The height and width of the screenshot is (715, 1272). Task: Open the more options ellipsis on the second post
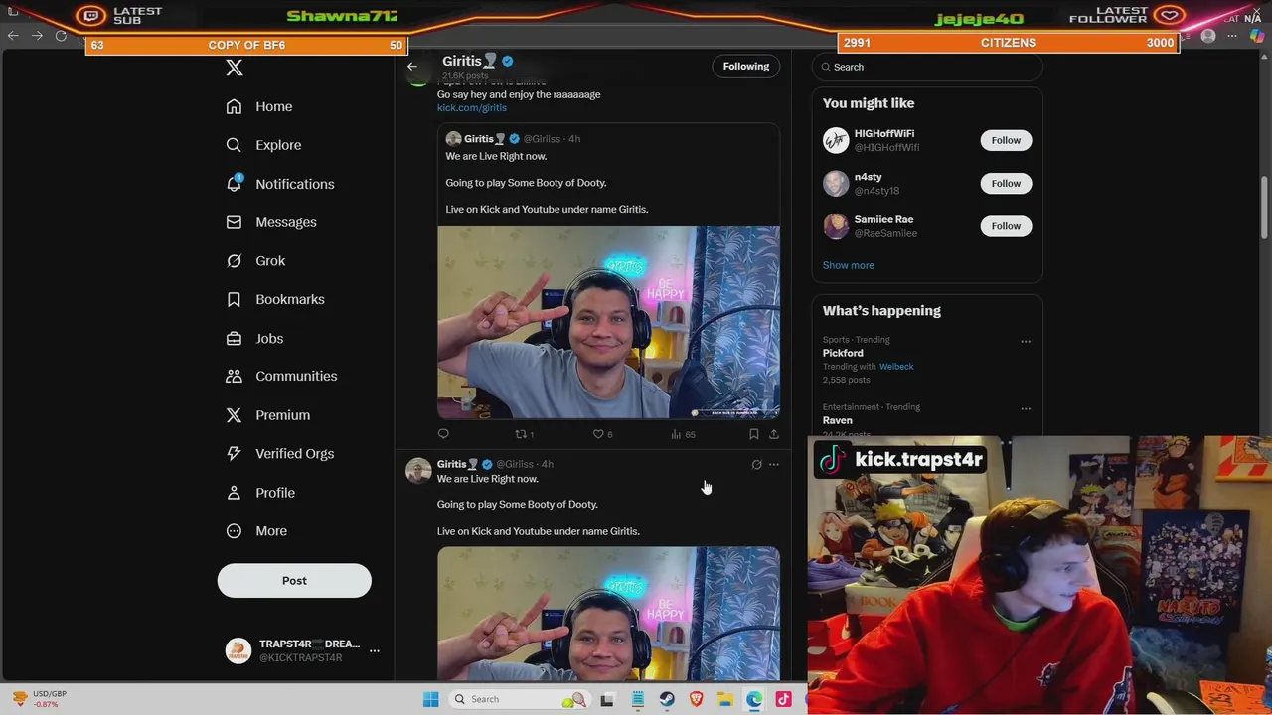tap(774, 465)
